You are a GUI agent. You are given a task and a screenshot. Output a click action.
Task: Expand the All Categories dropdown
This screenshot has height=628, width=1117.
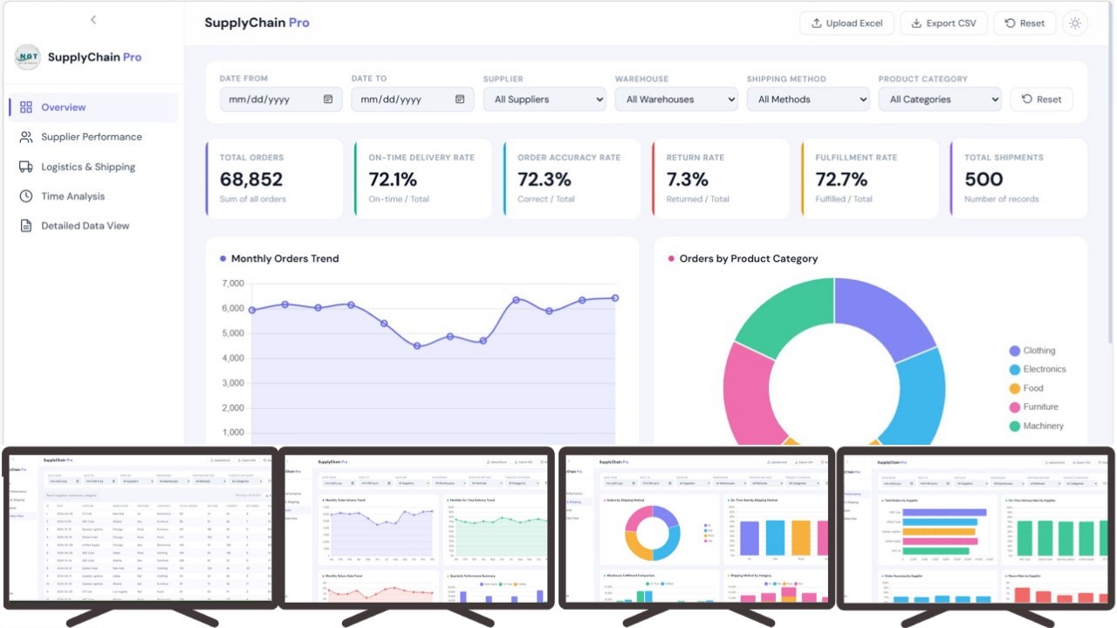coord(940,99)
